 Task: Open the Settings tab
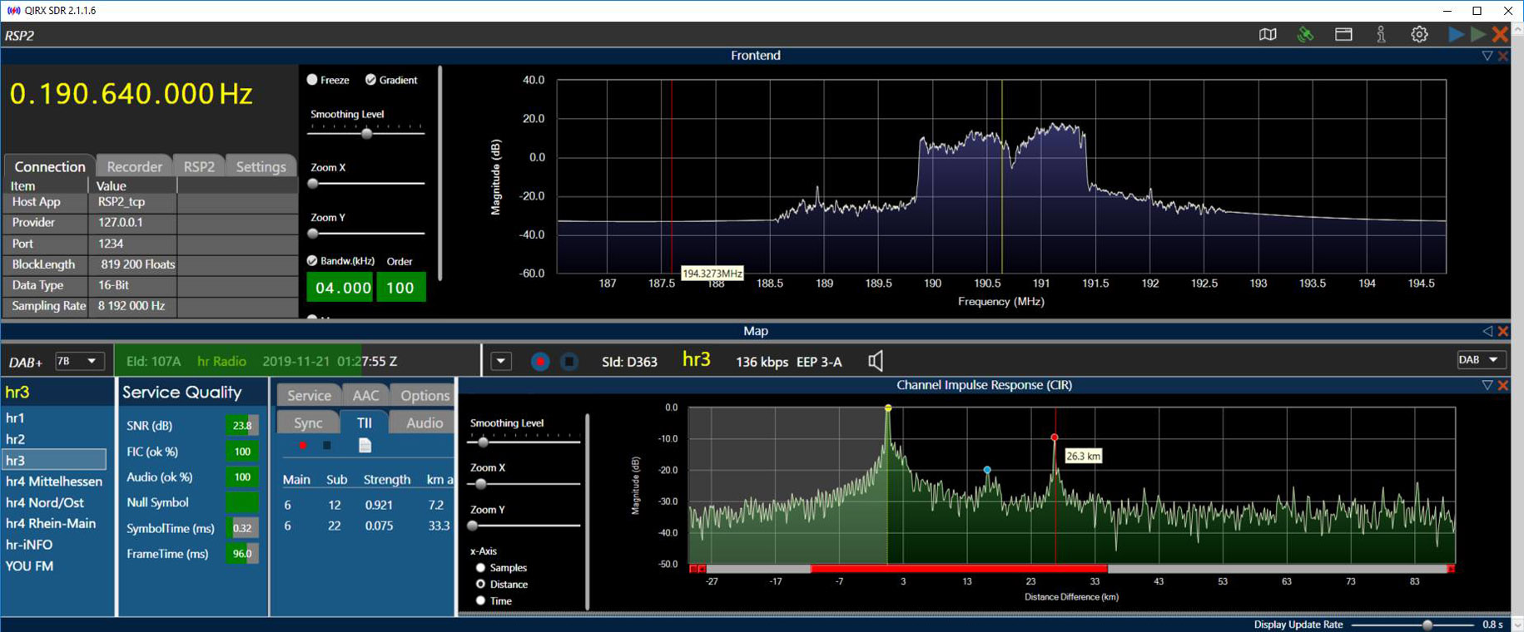tap(261, 166)
